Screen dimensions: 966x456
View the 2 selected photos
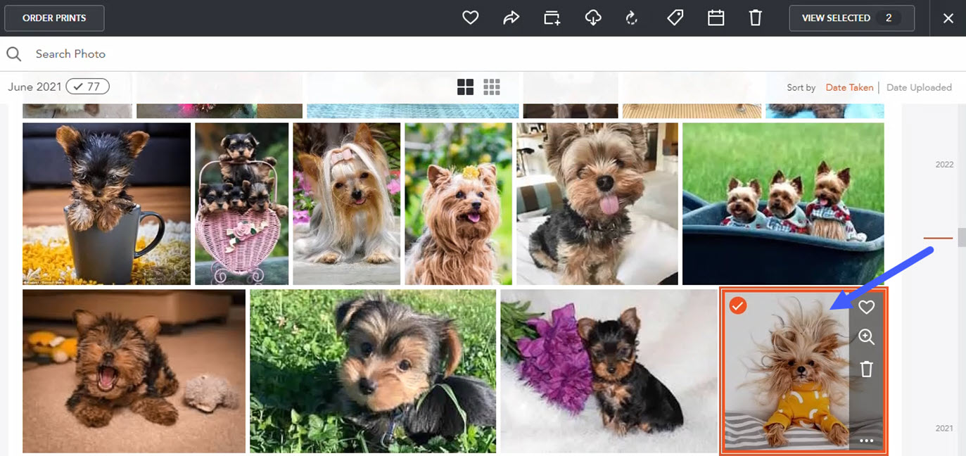coord(851,18)
